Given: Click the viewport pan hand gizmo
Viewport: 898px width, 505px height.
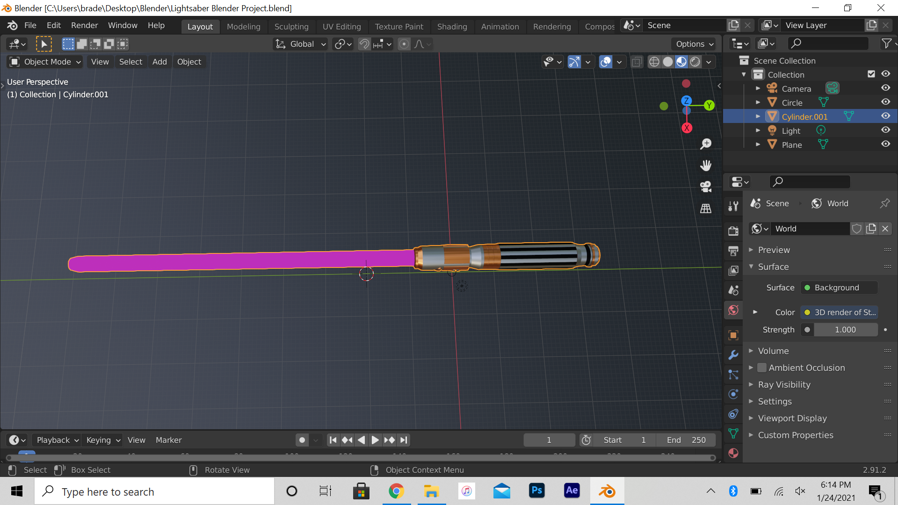Looking at the screenshot, I should [706, 166].
